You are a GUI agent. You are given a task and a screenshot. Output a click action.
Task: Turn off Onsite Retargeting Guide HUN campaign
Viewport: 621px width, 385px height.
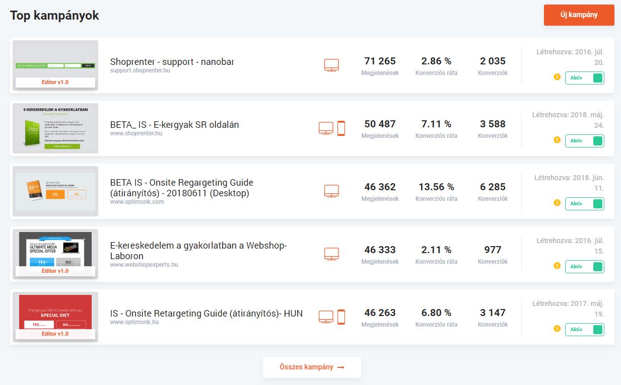tap(584, 330)
